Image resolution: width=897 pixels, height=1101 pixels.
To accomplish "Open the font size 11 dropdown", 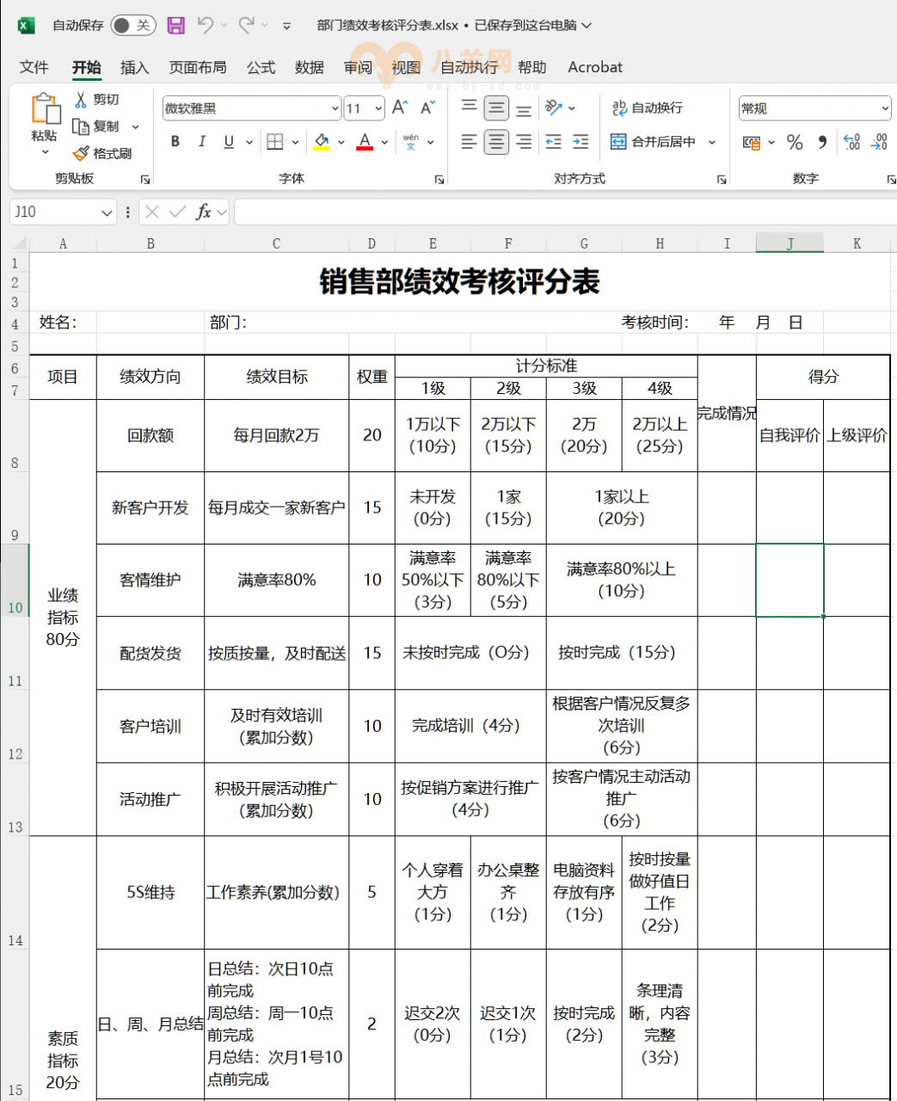I will coord(378,108).
